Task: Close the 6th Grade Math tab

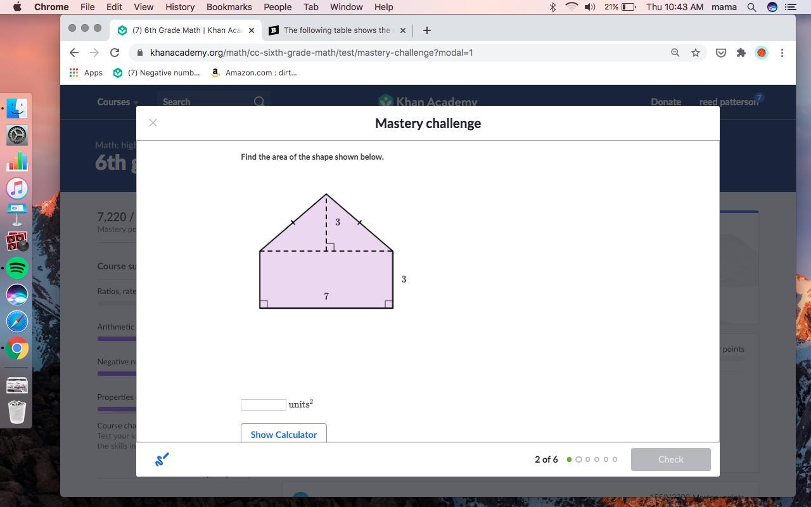Action: click(252, 30)
